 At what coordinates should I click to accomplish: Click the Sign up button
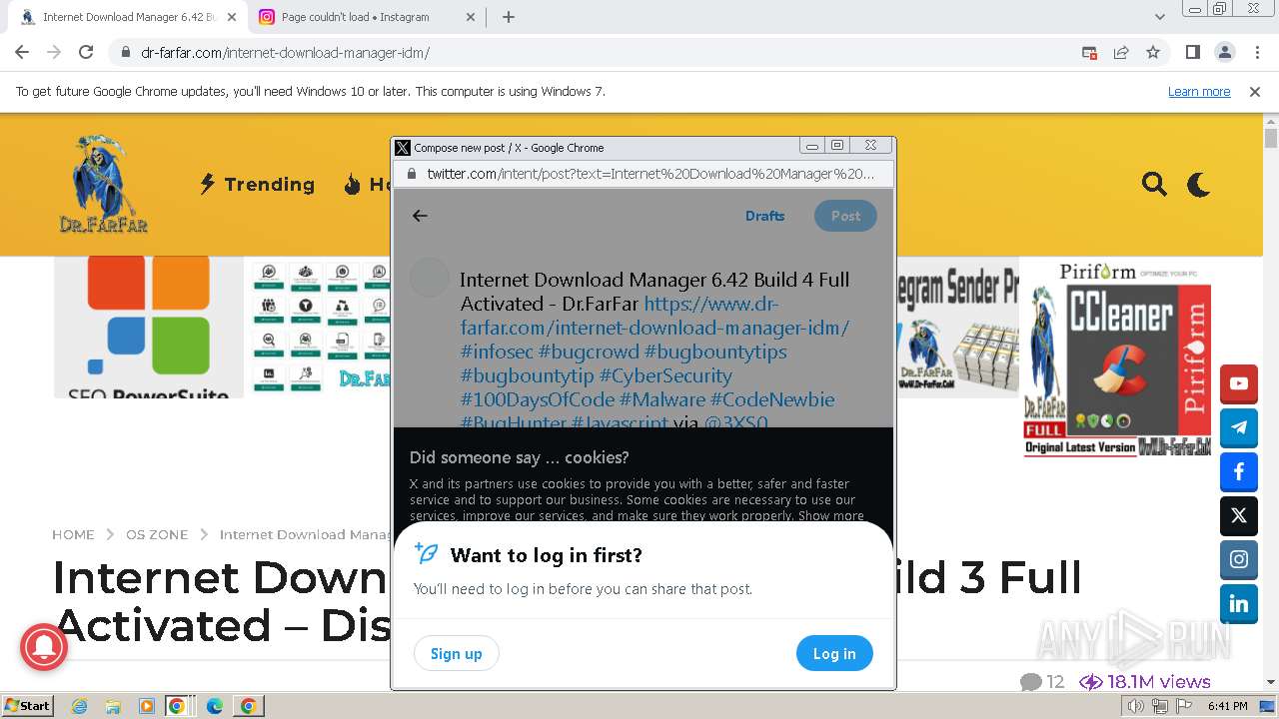tap(456, 653)
